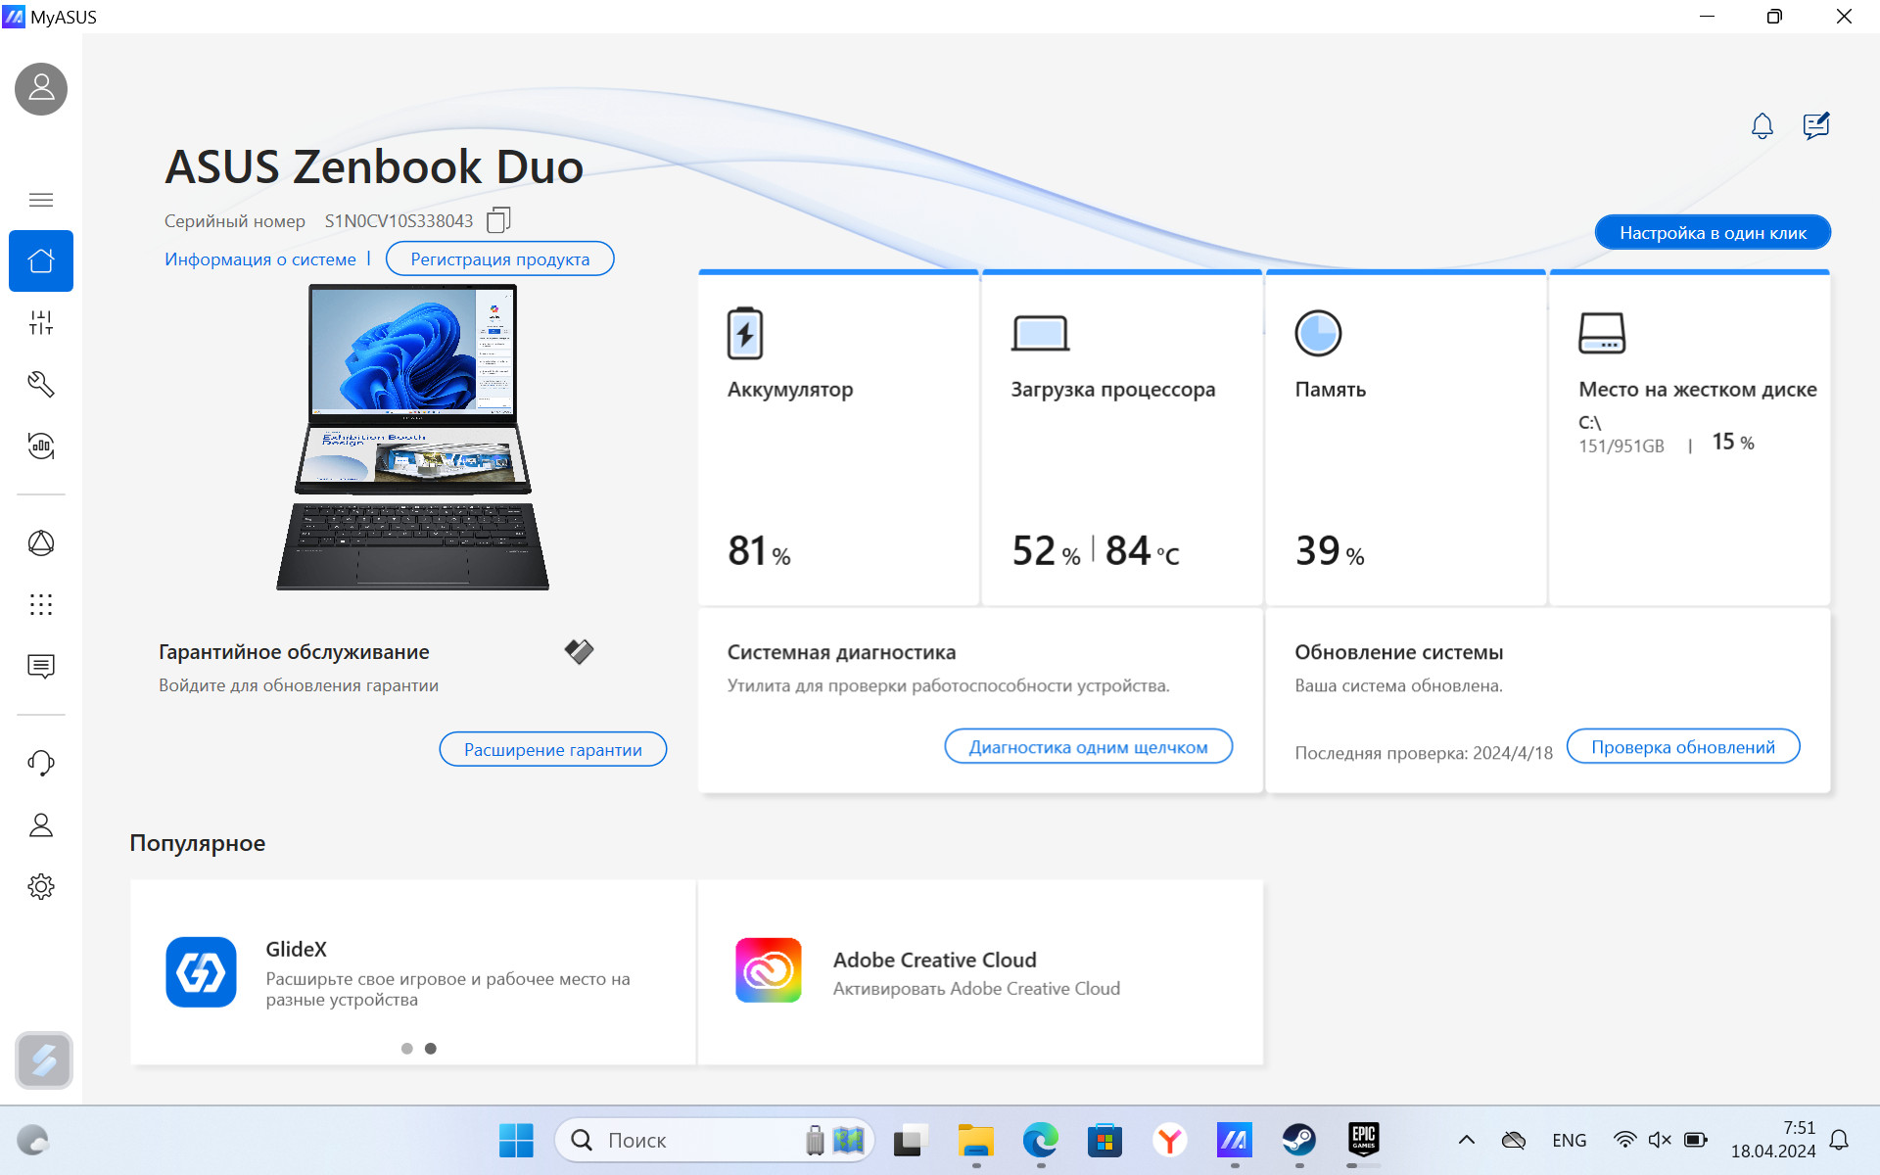This screenshot has width=1880, height=1175.
Task: Open the Adobe Creative Cloud card icon
Action: click(769, 970)
